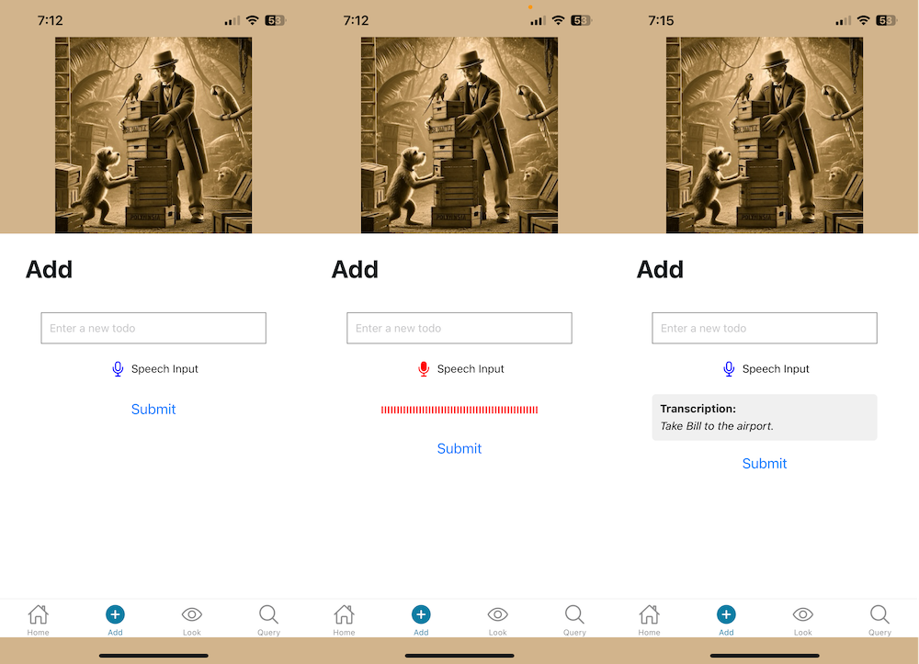Go to the Query search tab on the middle screen
Image resolution: width=919 pixels, height=664 pixels.
(x=575, y=620)
